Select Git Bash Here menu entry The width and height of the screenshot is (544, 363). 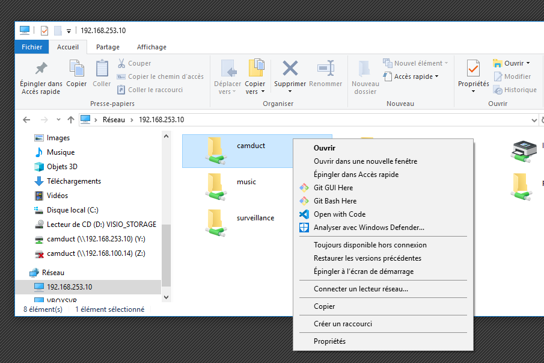coord(335,201)
